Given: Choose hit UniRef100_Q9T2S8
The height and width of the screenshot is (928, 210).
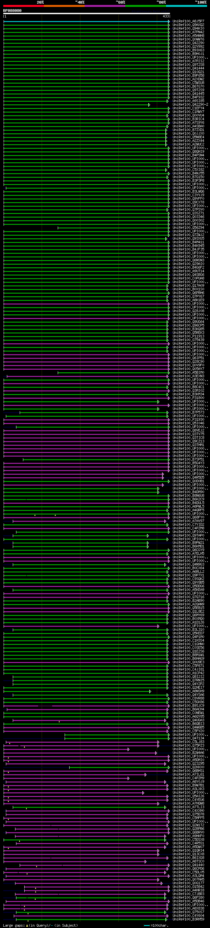Looking at the screenshot, I should click(x=188, y=65).
